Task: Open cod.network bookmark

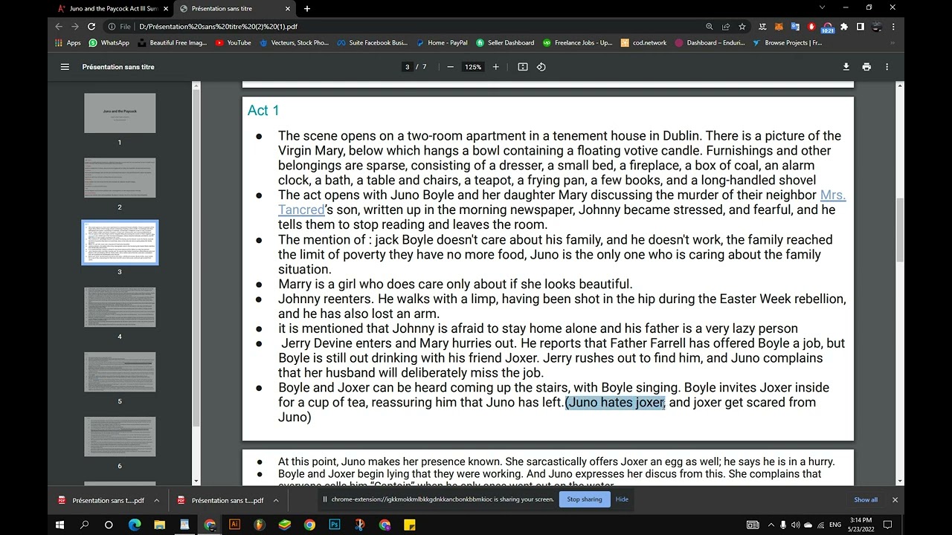Action: 643,42
